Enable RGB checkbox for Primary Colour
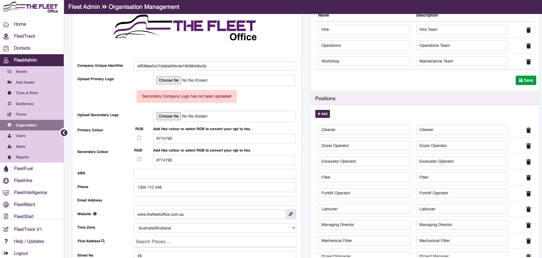The image size is (542, 258). 139,138
